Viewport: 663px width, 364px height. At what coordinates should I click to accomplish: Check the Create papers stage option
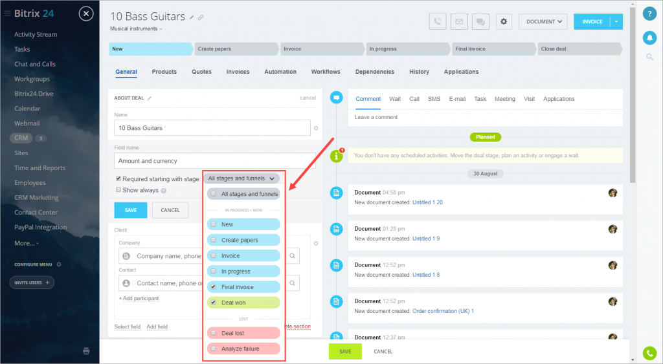pos(214,240)
